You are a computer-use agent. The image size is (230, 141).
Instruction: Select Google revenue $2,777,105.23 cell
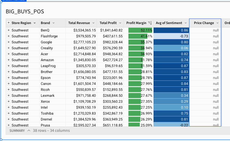(81, 42)
